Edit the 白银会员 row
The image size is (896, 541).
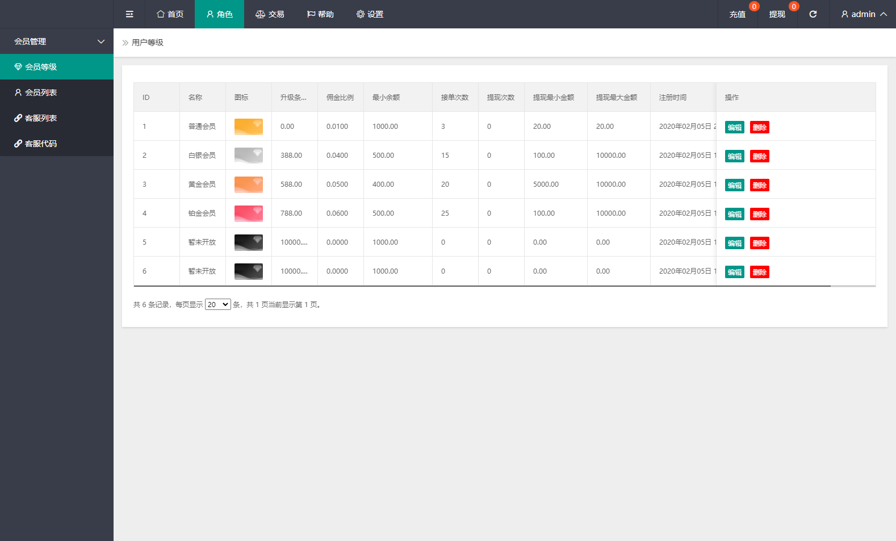point(735,156)
